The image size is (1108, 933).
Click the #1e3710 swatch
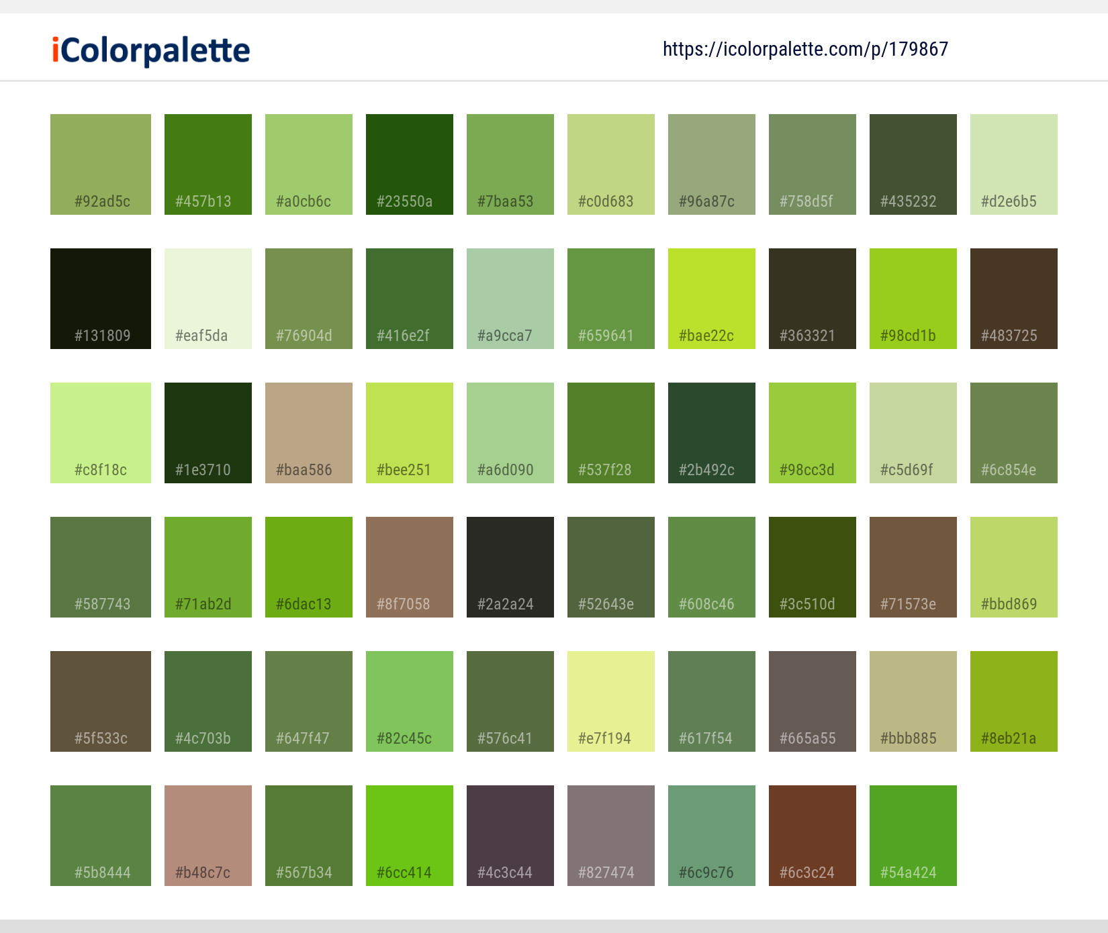(x=208, y=433)
